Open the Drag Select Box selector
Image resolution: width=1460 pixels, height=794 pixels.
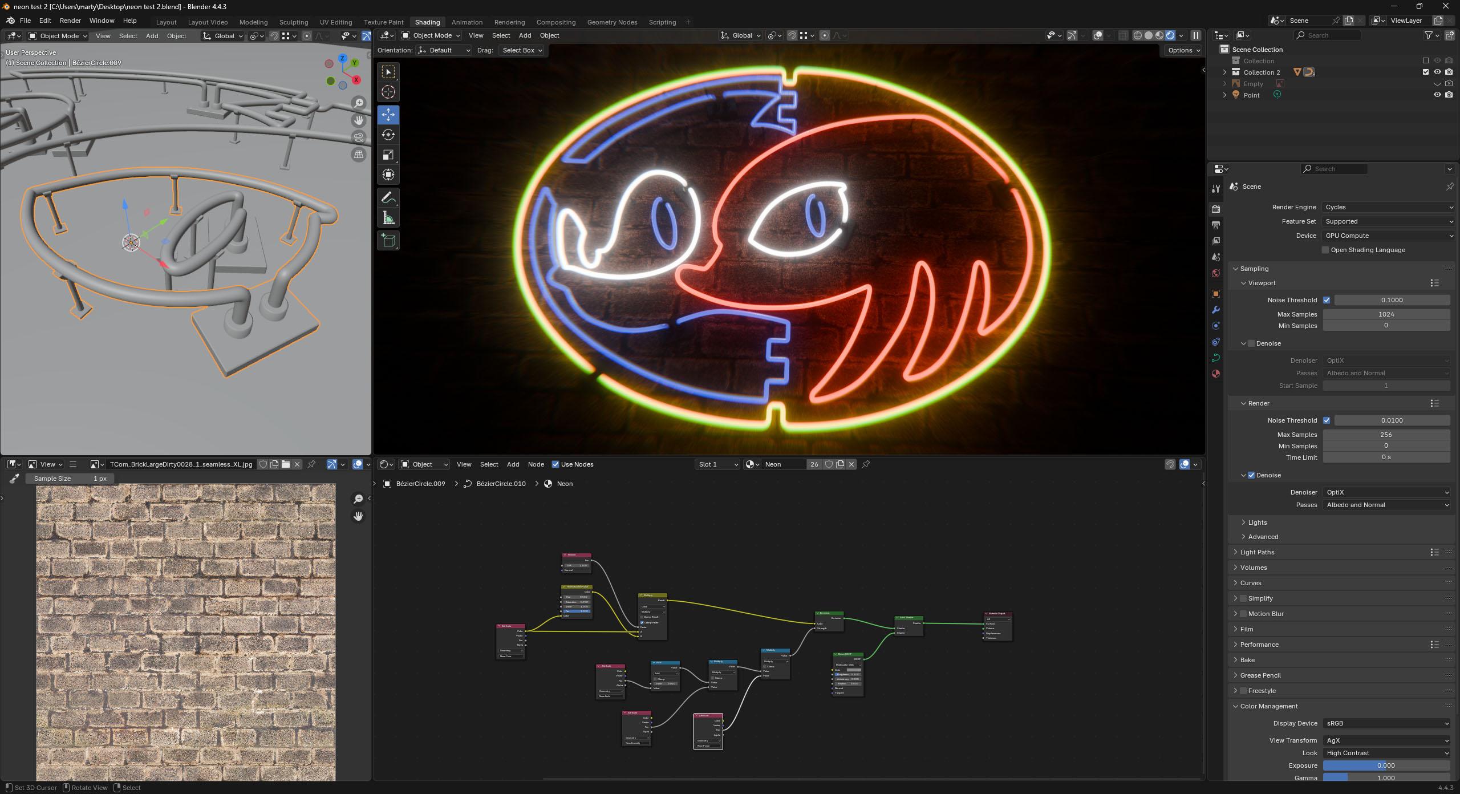coord(521,50)
